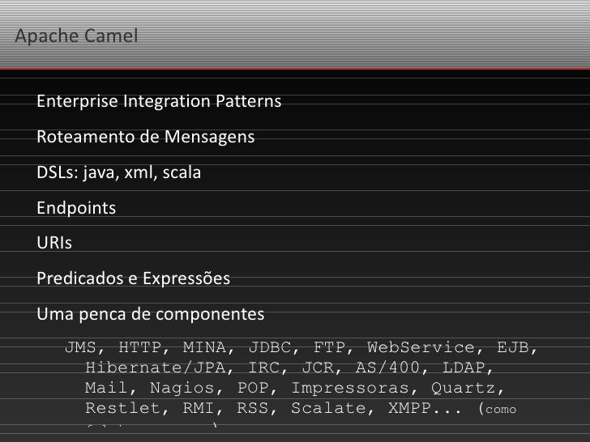Click the Endpoints bullet text
Image resolution: width=590 pixels, height=442 pixels.
click(76, 208)
